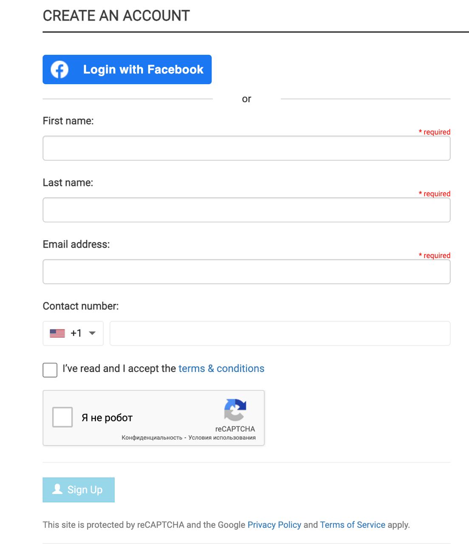Click the Email address input field
The image size is (469, 544).
pyautogui.click(x=246, y=272)
